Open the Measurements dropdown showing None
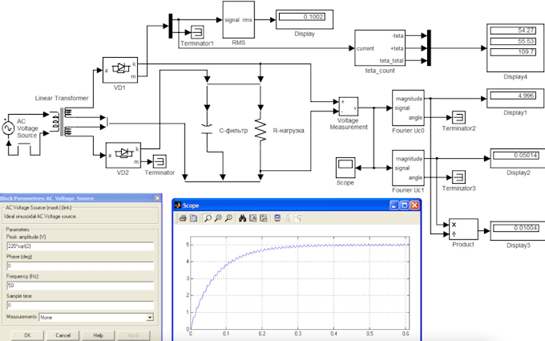Image resolution: width=545 pixels, height=341 pixels. tap(96, 318)
